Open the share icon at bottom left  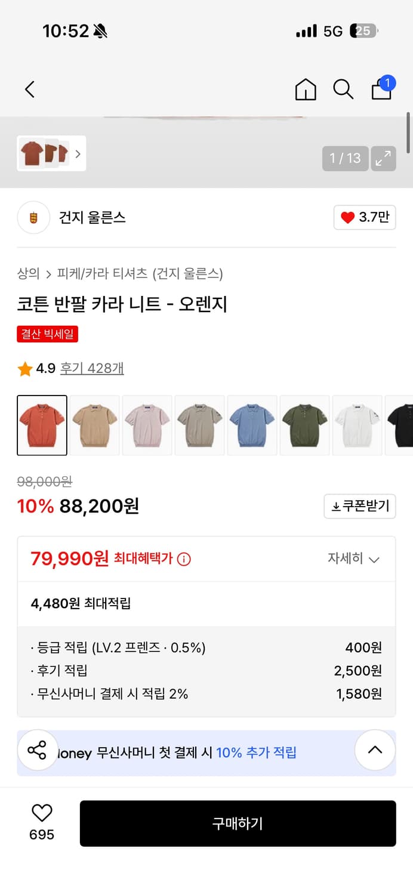coord(38,750)
